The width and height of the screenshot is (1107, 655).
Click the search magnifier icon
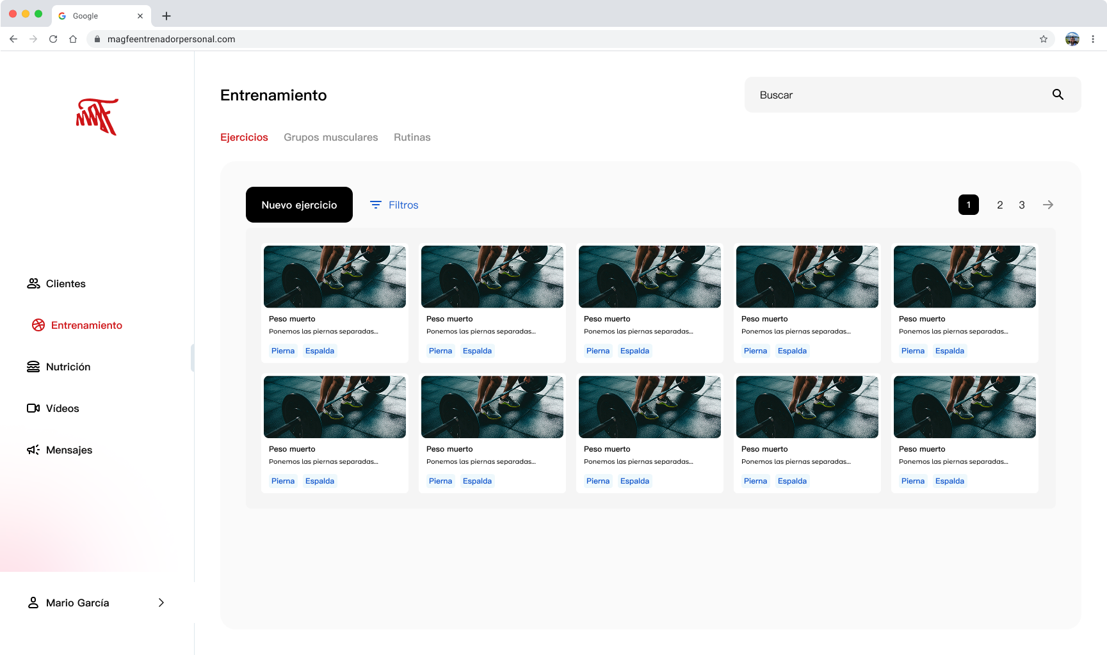[1058, 95]
